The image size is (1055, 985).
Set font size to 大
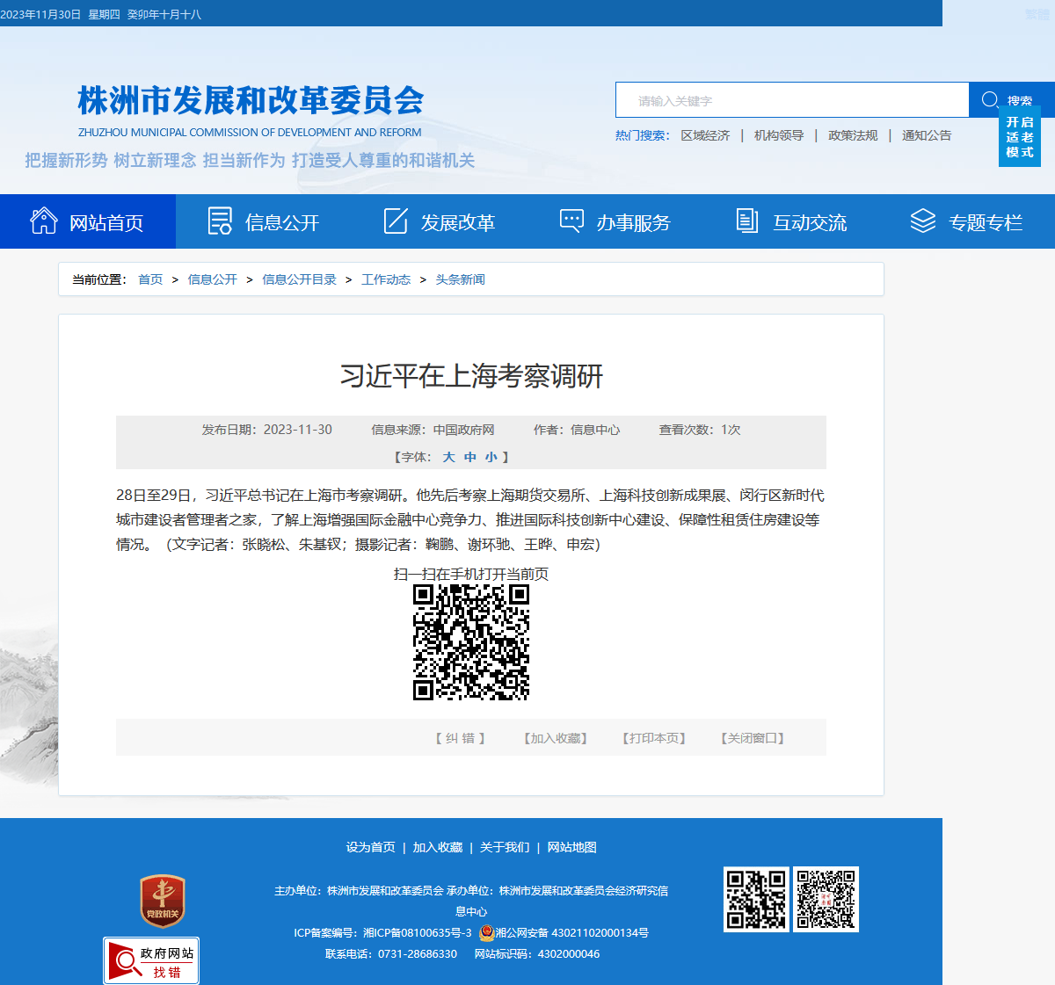448,457
